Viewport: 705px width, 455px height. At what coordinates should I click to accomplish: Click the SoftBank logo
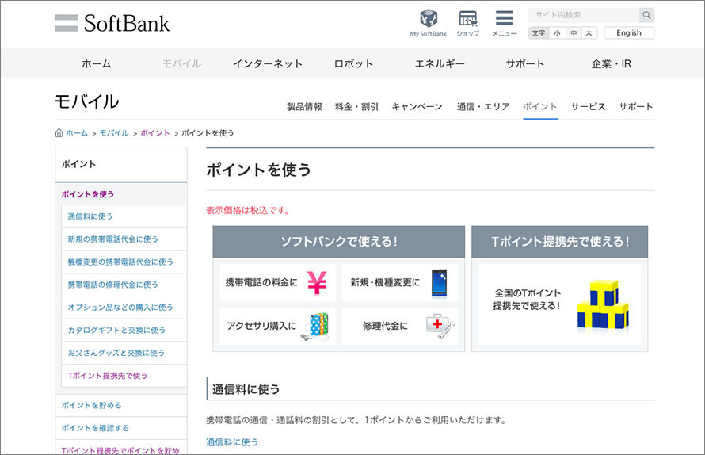click(x=112, y=24)
